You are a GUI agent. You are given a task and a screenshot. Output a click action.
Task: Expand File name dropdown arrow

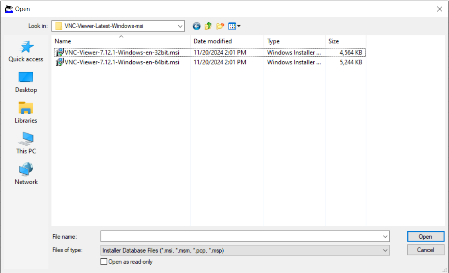(x=385, y=237)
